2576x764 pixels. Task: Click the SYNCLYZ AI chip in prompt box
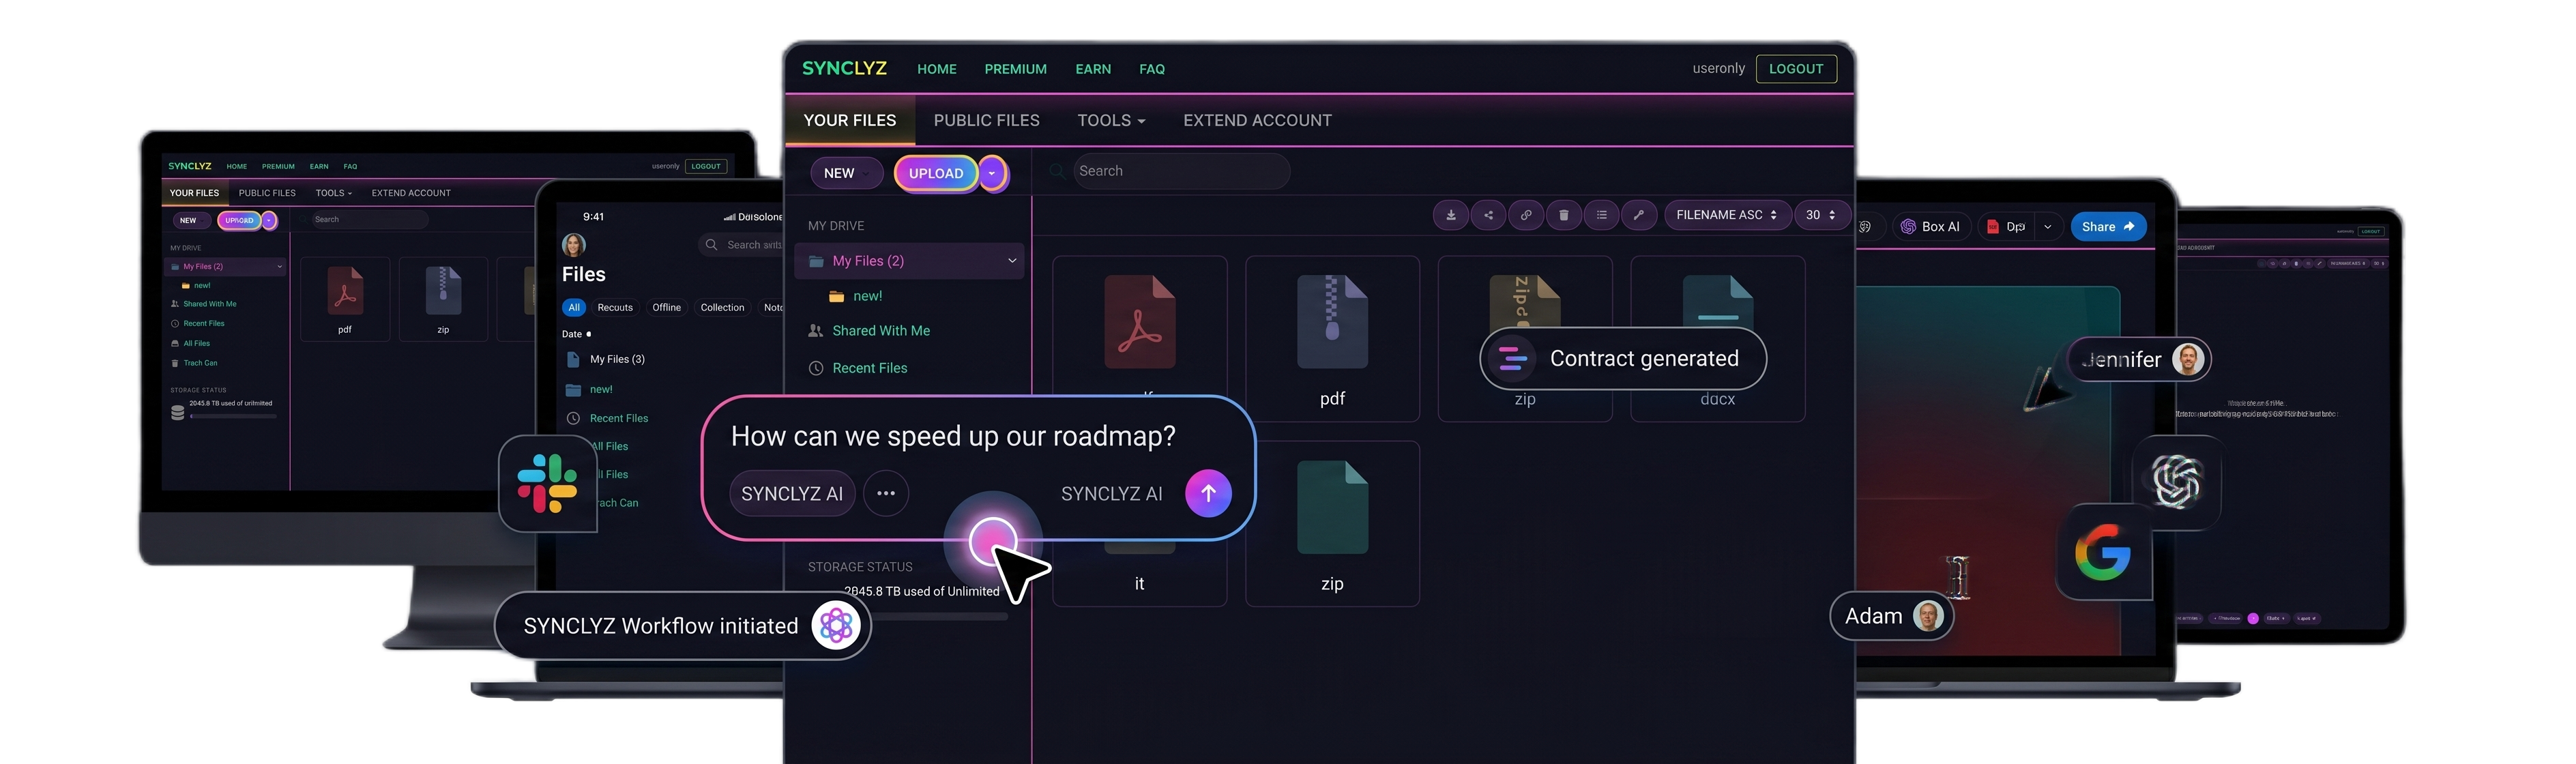792,493
